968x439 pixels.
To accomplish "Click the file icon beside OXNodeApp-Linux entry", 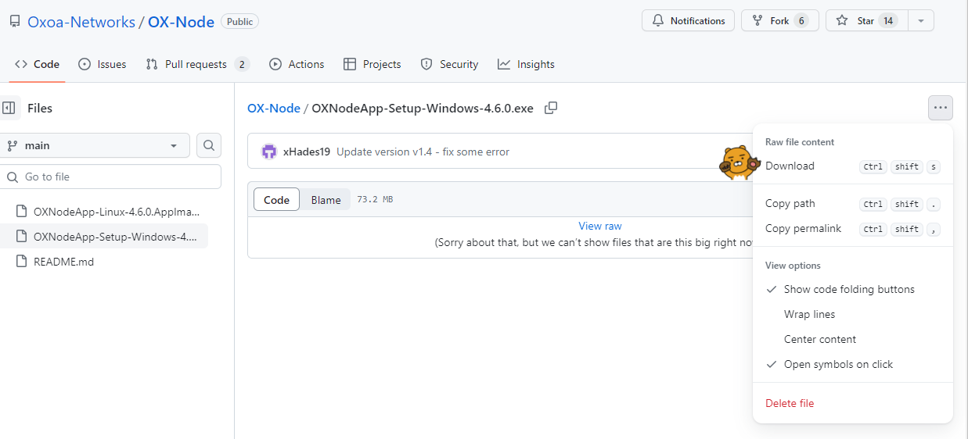I will coord(22,211).
